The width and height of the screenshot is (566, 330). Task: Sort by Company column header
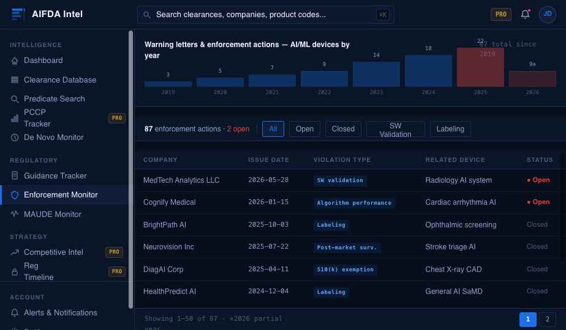pos(160,160)
